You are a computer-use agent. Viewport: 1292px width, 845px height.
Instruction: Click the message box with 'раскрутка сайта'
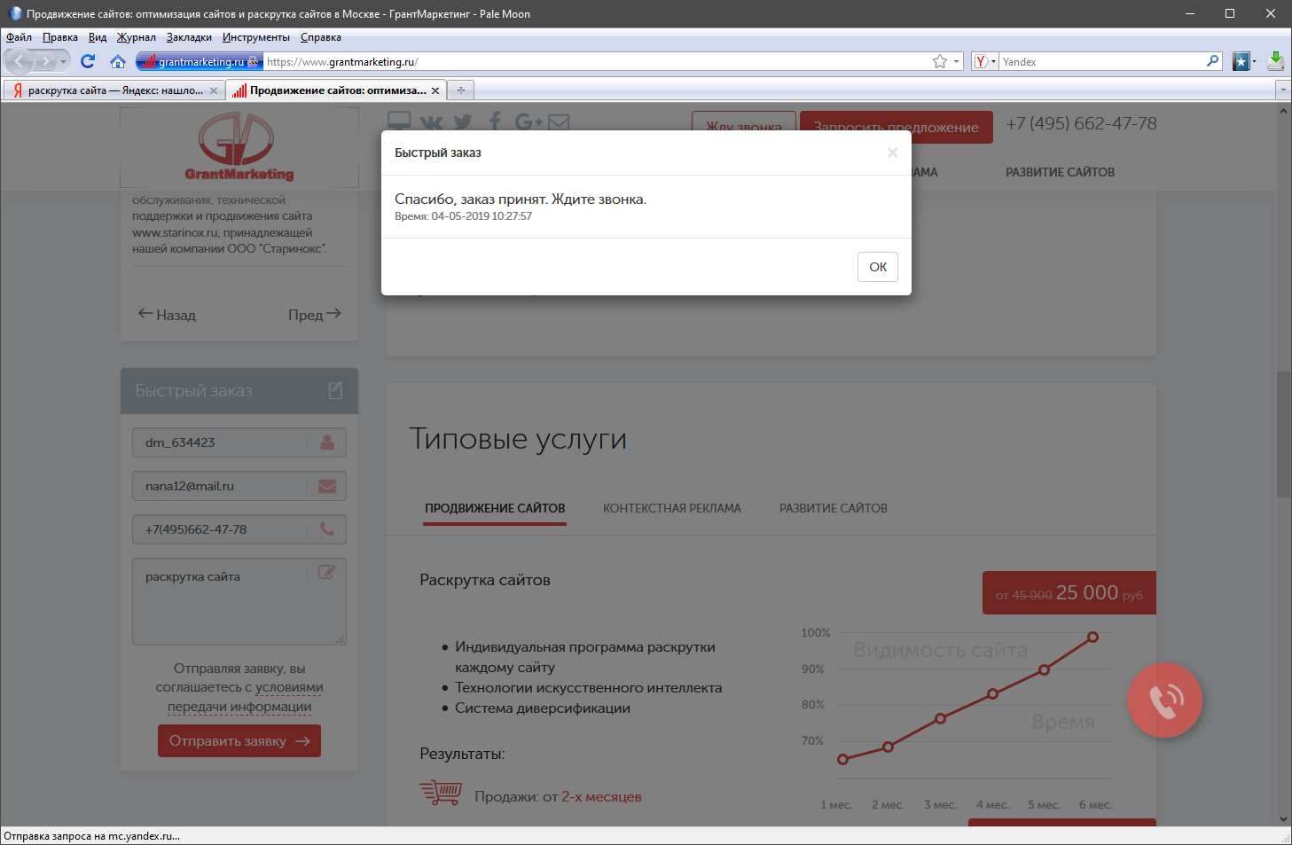point(239,601)
